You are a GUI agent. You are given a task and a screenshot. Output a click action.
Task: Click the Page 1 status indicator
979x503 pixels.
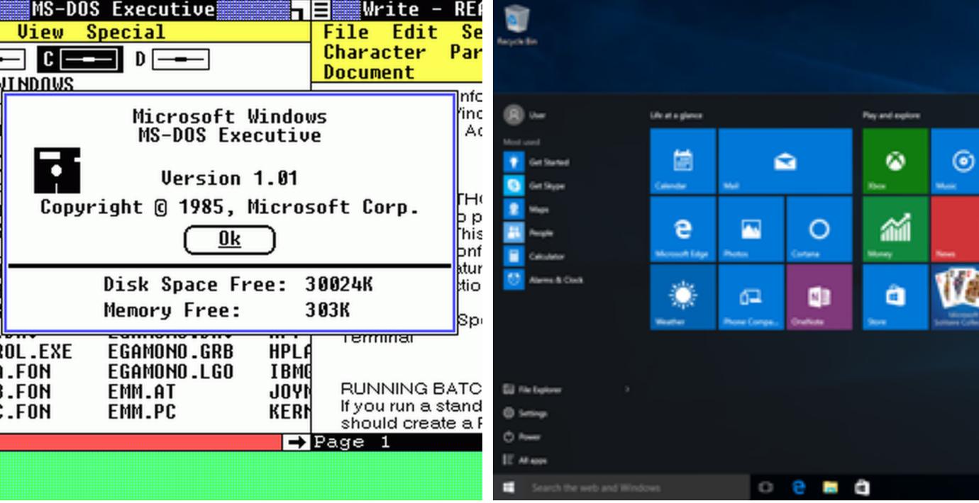point(352,443)
